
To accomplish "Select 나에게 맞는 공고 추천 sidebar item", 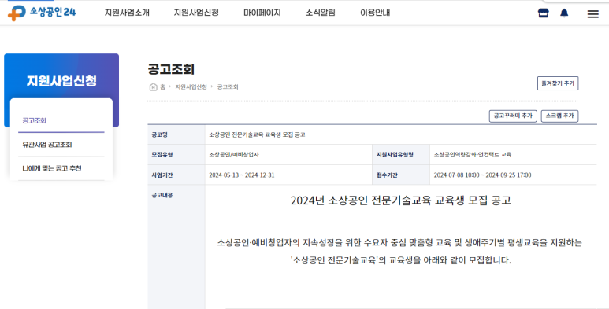I will (52, 168).
